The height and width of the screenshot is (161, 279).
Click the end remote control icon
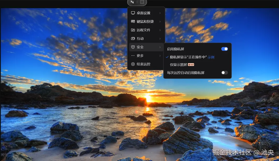tap(133, 64)
